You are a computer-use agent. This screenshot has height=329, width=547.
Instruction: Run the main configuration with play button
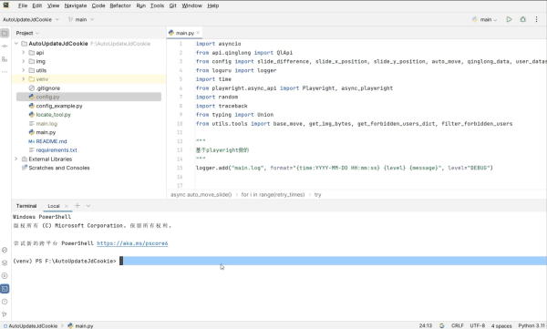pos(509,19)
